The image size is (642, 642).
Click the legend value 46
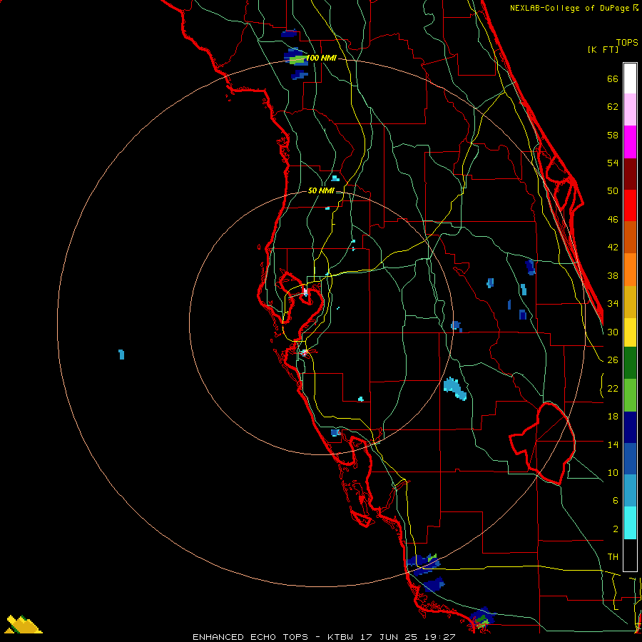click(x=613, y=220)
